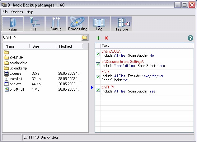This screenshot has width=197, height=142.
Task: Select the php4ts.dll file
Action: (x=14, y=89)
